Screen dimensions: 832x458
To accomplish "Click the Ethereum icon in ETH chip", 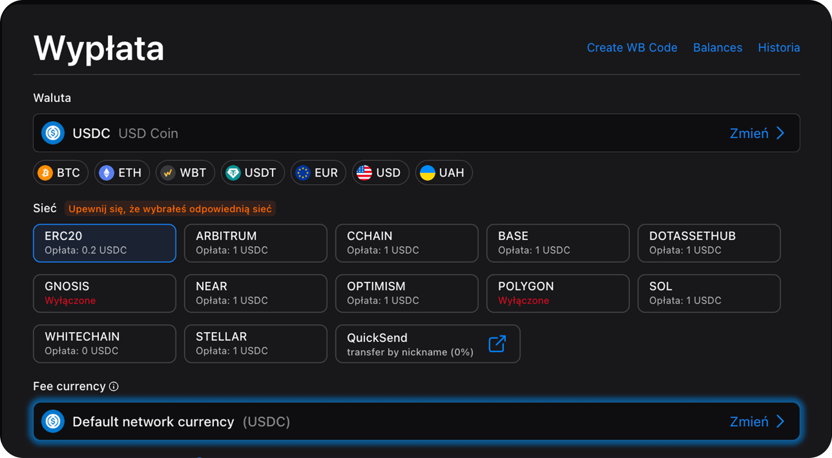I will point(106,173).
